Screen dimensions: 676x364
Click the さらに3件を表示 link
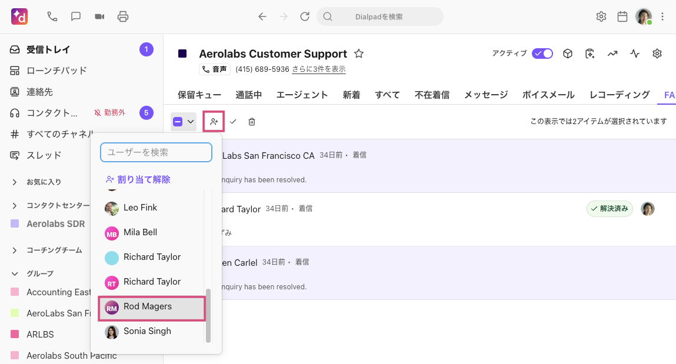318,69
